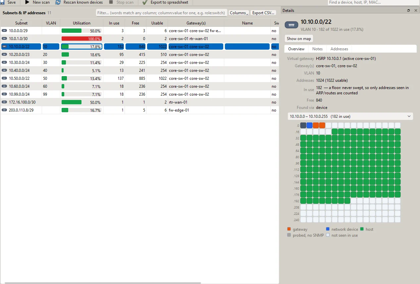Click the Stop scan square icon
Screen dimensions: 420x284
(x=111, y=2)
